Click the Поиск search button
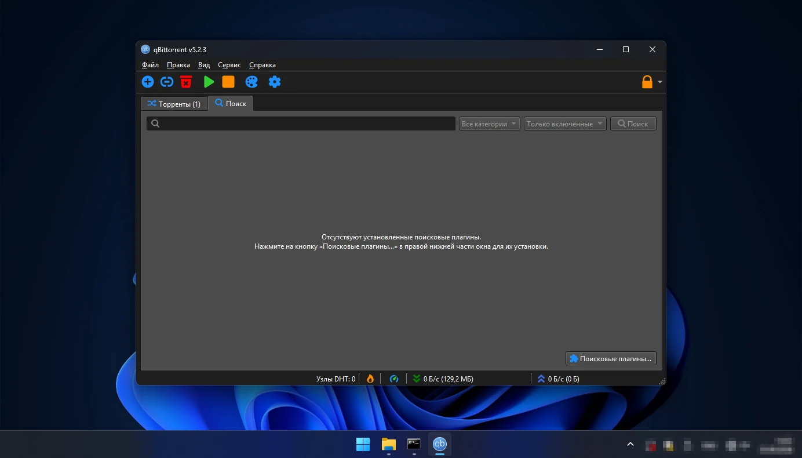The width and height of the screenshot is (802, 458). (633, 123)
